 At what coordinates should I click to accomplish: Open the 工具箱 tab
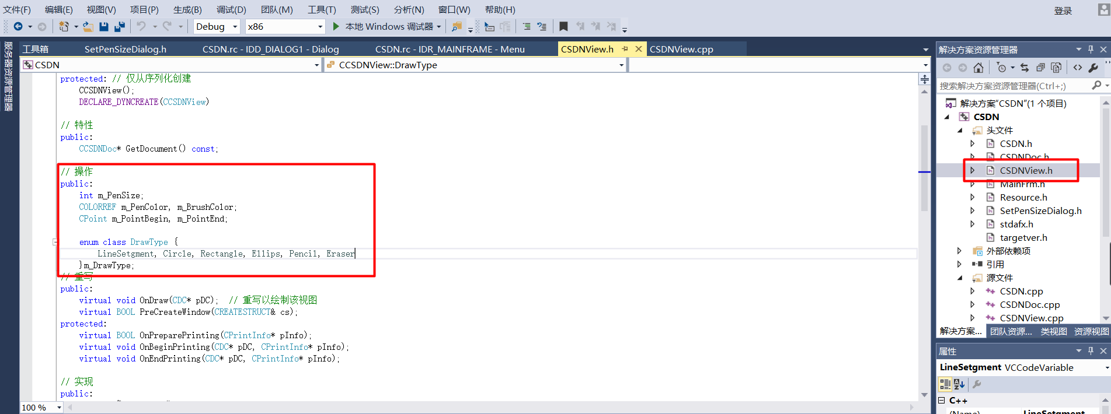pos(36,49)
